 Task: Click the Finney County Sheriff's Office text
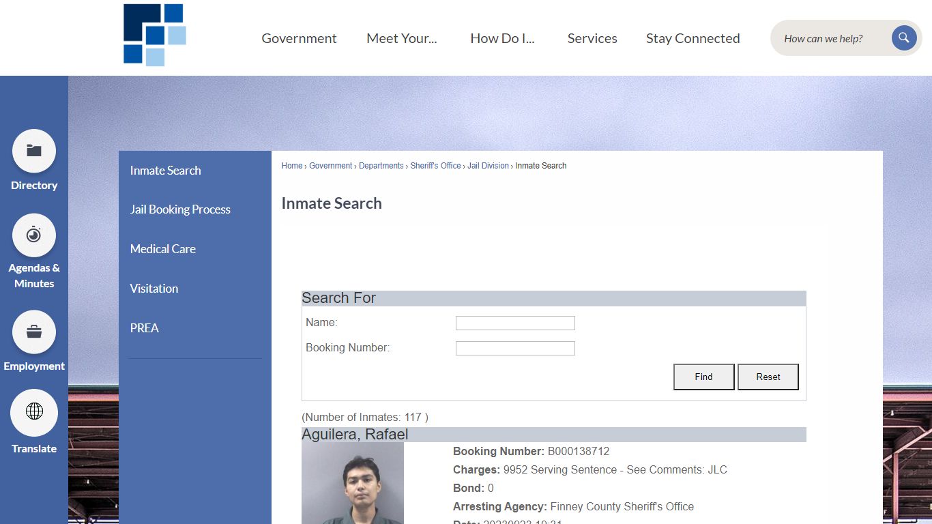(x=622, y=507)
